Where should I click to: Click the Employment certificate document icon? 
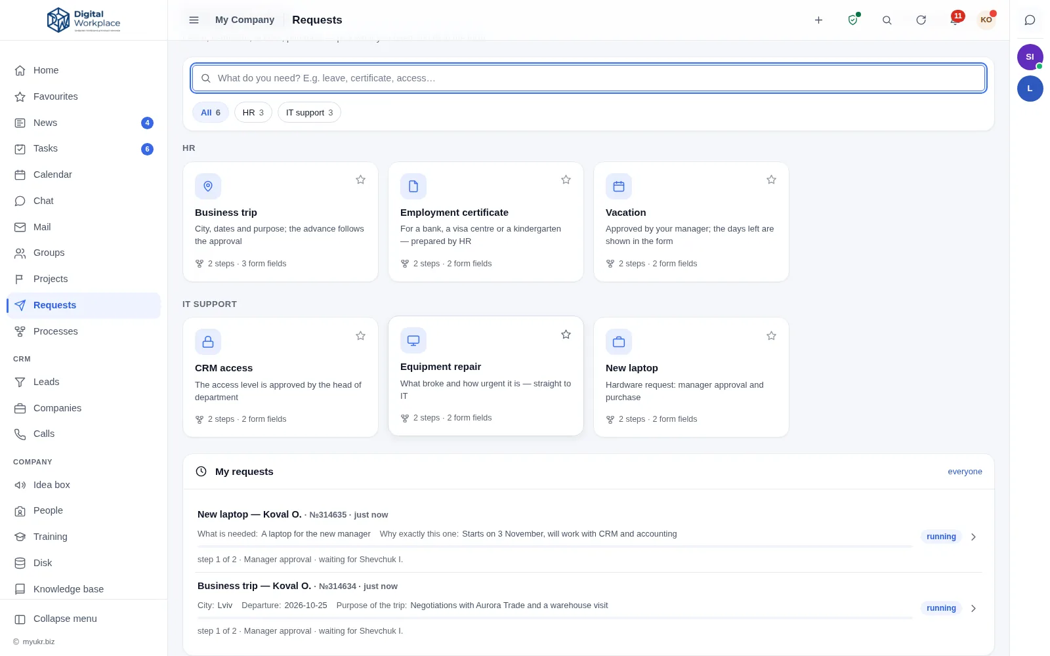[413, 186]
